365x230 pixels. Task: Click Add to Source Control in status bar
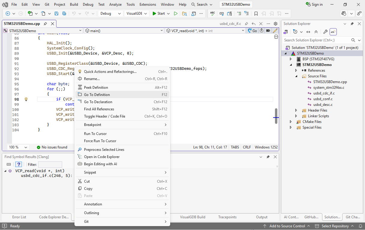(287, 226)
